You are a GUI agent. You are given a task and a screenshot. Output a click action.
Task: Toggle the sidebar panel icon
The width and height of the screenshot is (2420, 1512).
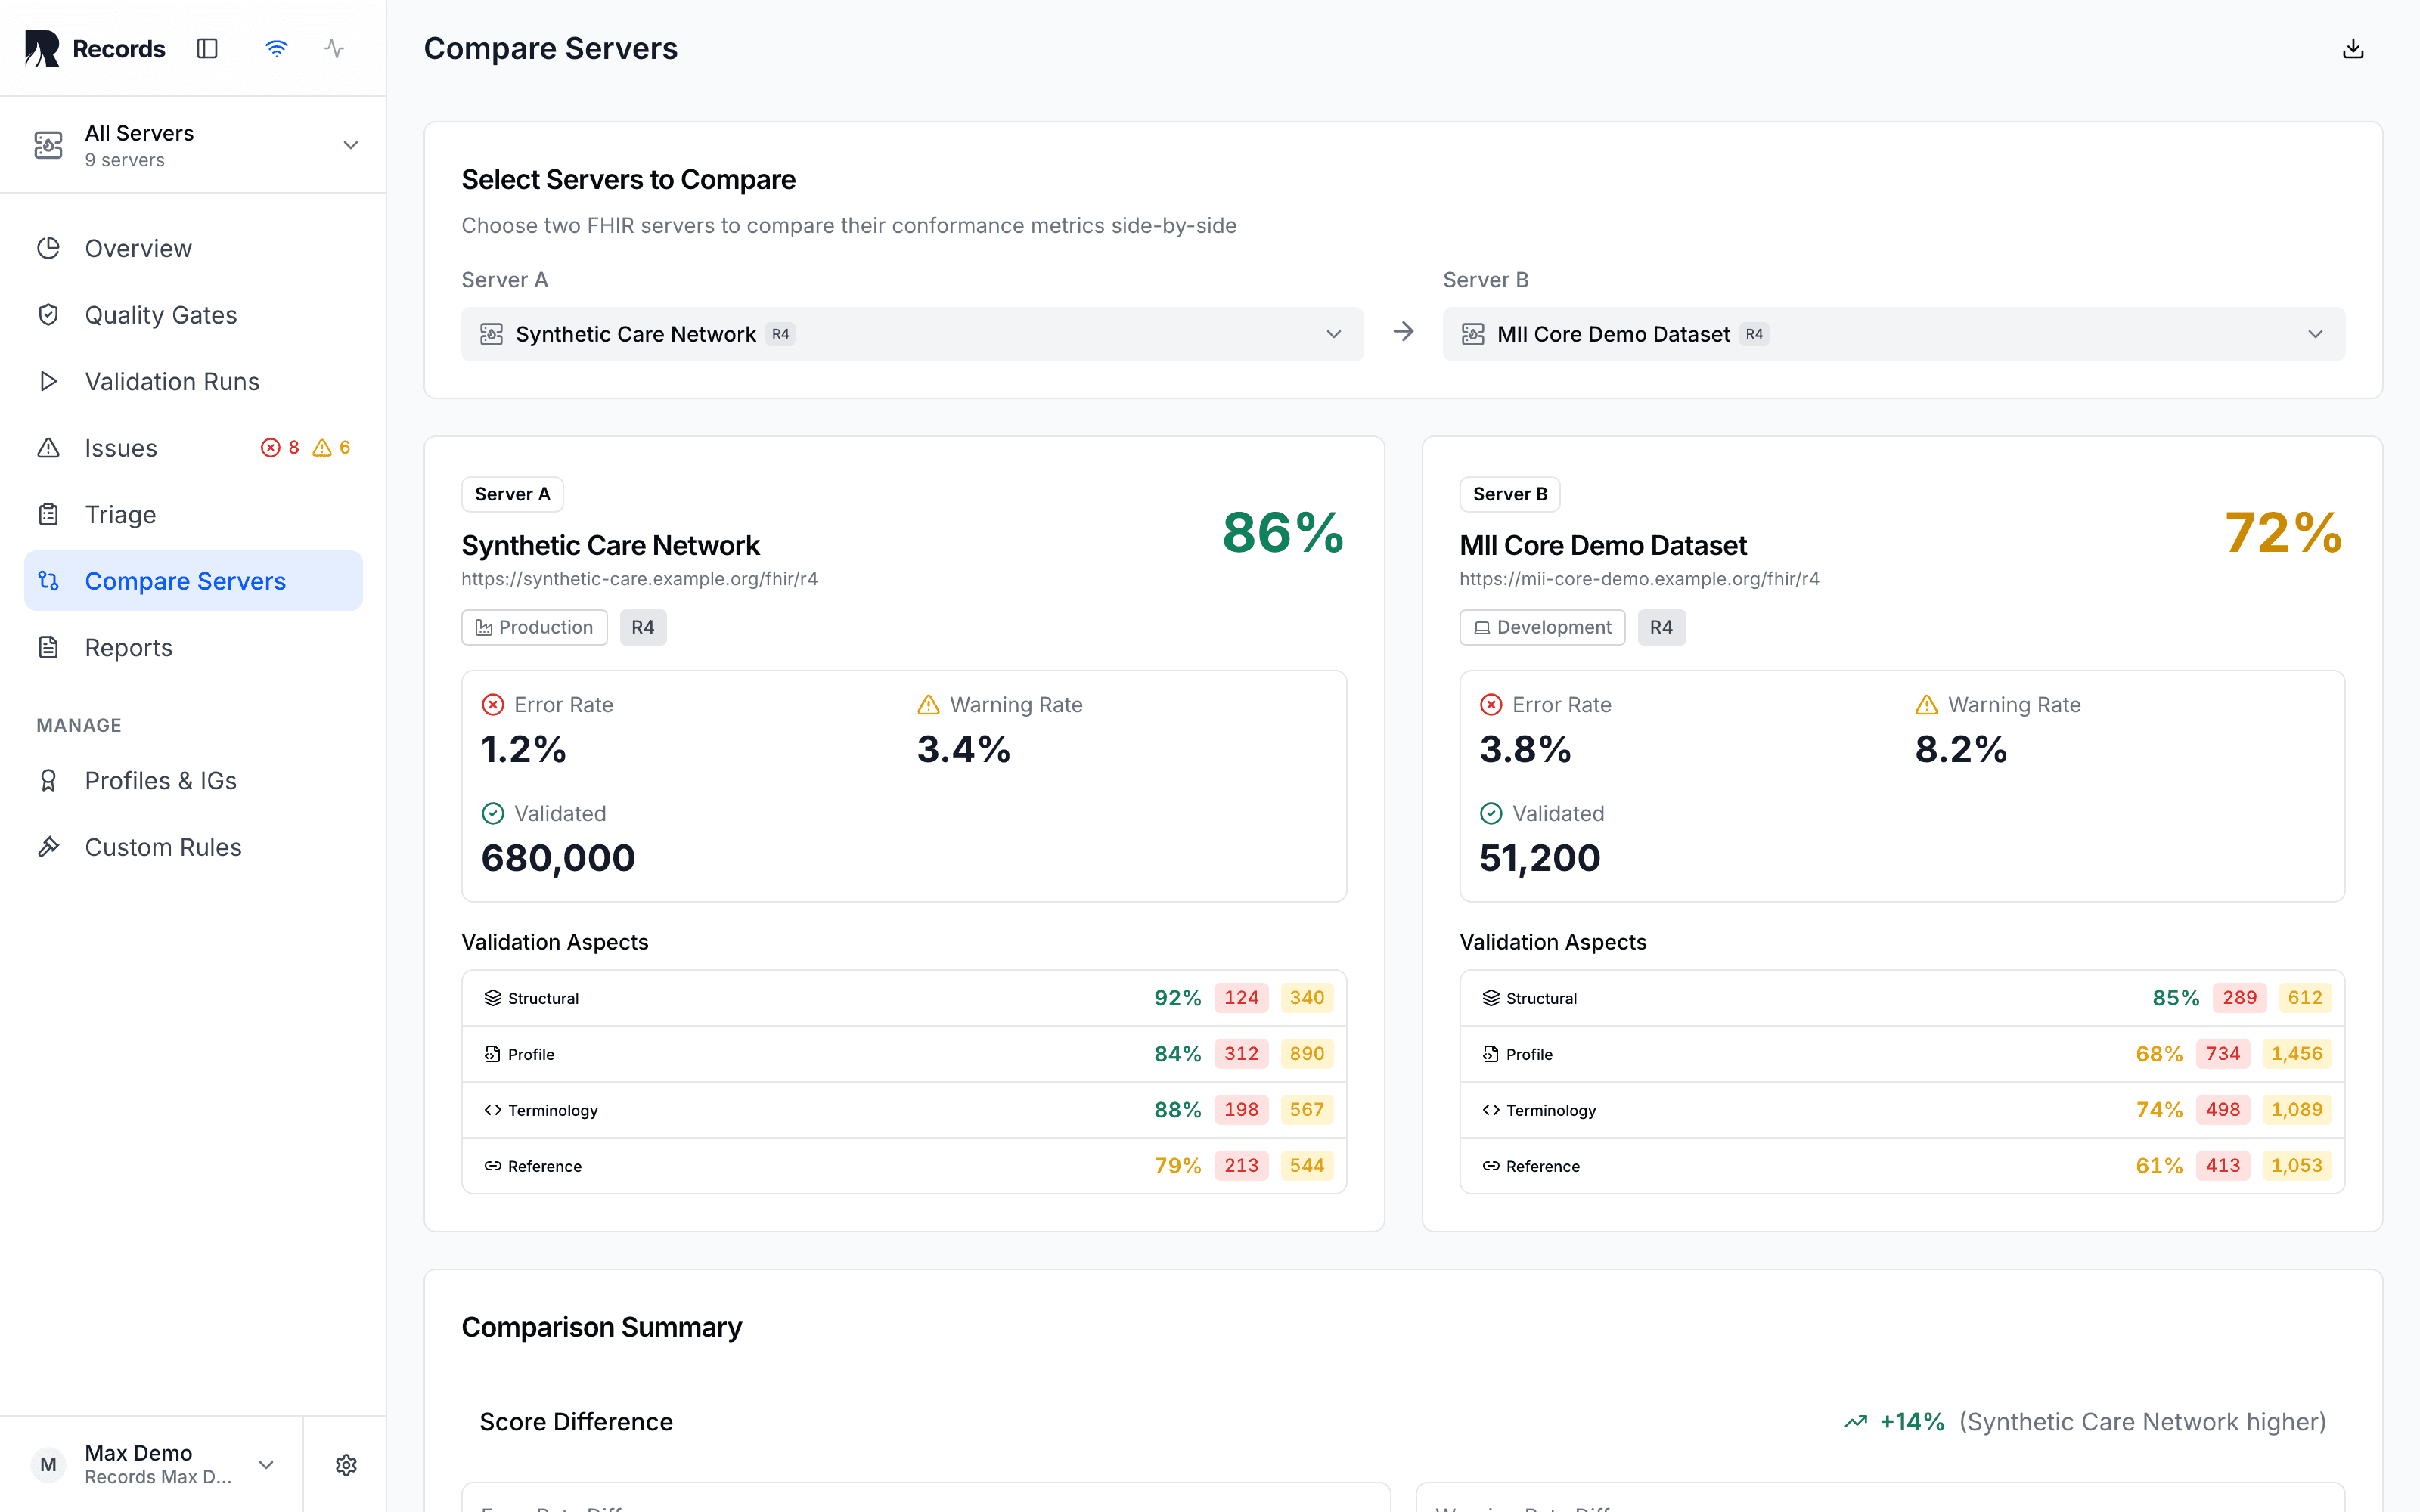coord(207,49)
